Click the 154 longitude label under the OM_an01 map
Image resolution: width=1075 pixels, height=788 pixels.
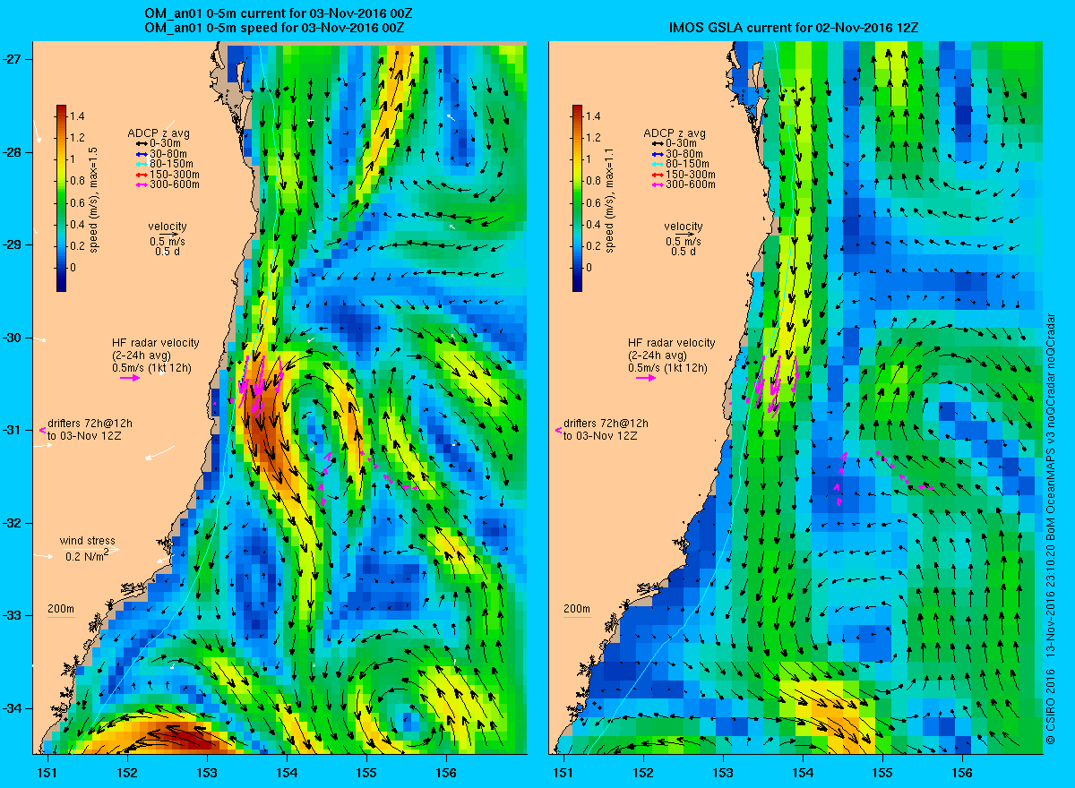pos(287,773)
